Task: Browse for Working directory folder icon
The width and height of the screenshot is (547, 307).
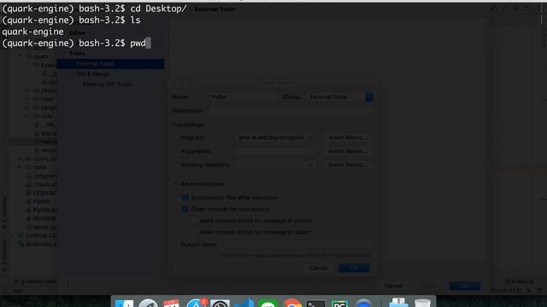Action: point(310,165)
